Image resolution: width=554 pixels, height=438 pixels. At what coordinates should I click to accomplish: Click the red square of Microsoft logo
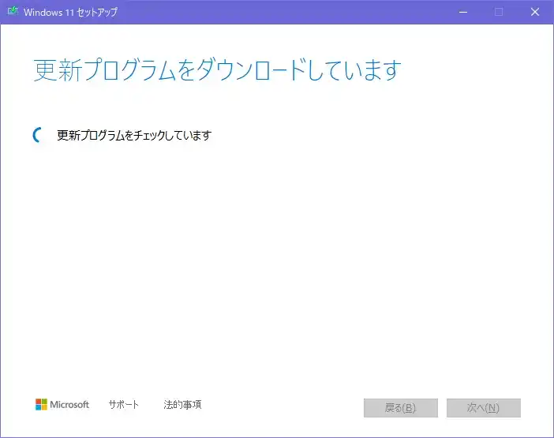(x=39, y=401)
